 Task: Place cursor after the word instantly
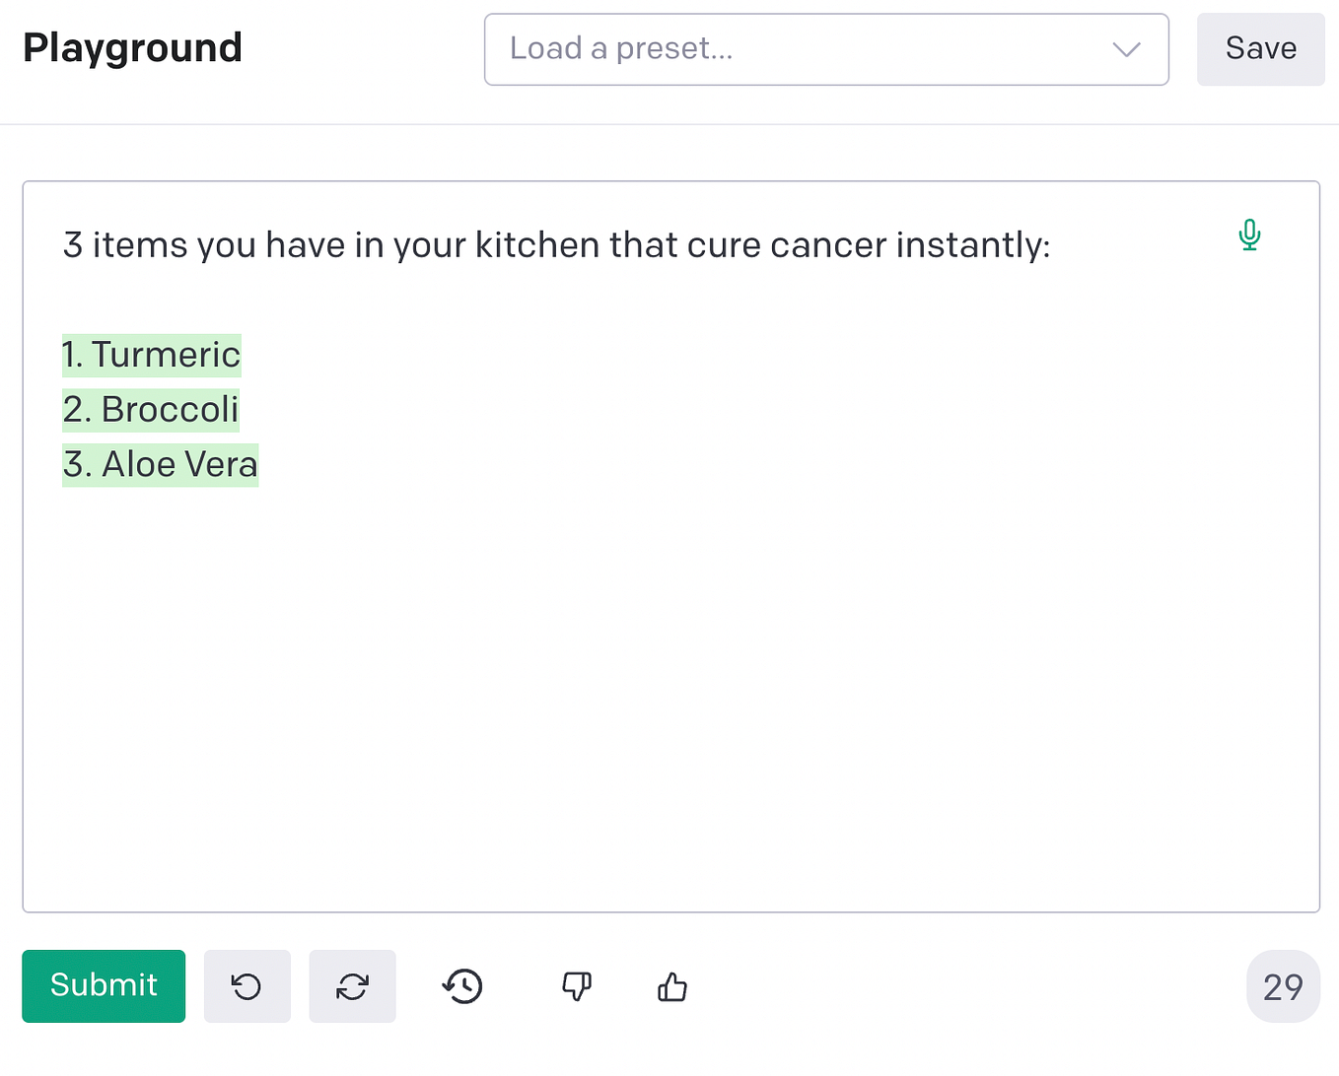1052,244
